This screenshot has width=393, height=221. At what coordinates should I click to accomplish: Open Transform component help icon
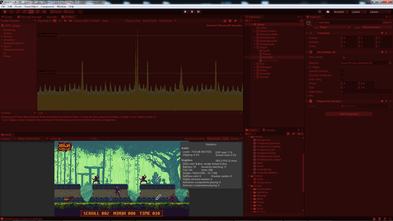(x=382, y=33)
